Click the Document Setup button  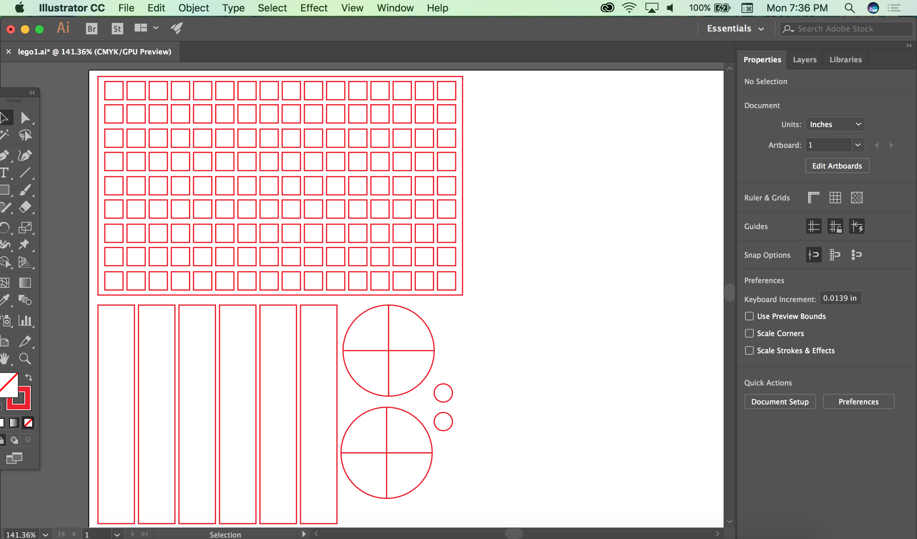[x=779, y=402]
